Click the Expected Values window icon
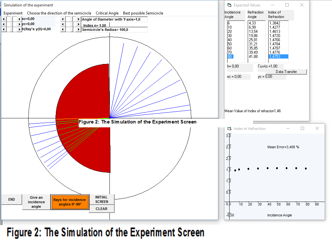Screen dimensions: 332x246 click(x=230, y=5)
